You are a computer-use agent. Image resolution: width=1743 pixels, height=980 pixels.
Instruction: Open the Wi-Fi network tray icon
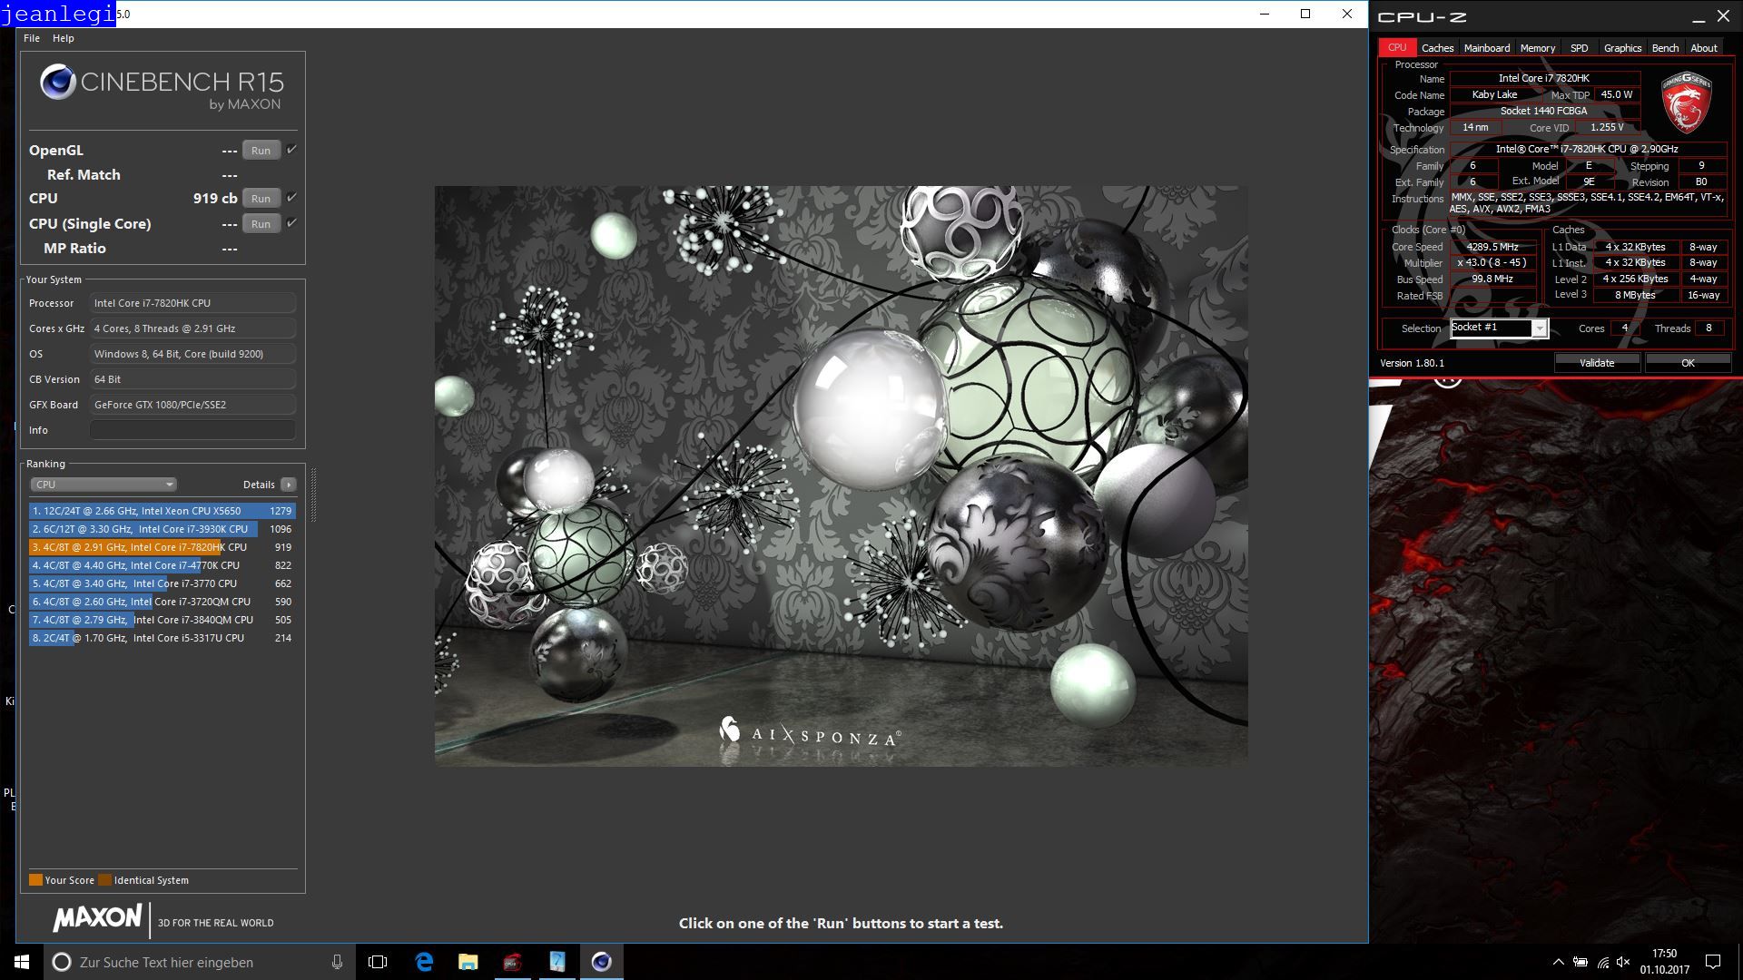1603,962
